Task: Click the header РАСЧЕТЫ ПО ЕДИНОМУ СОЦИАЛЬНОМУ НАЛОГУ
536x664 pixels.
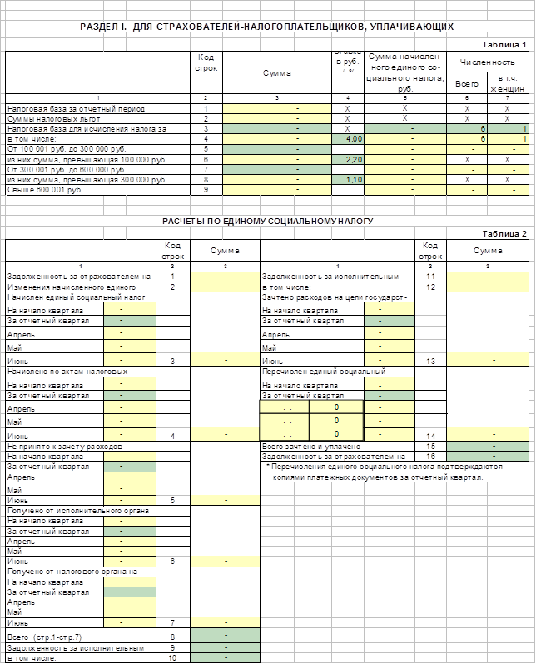Action: coord(268,221)
